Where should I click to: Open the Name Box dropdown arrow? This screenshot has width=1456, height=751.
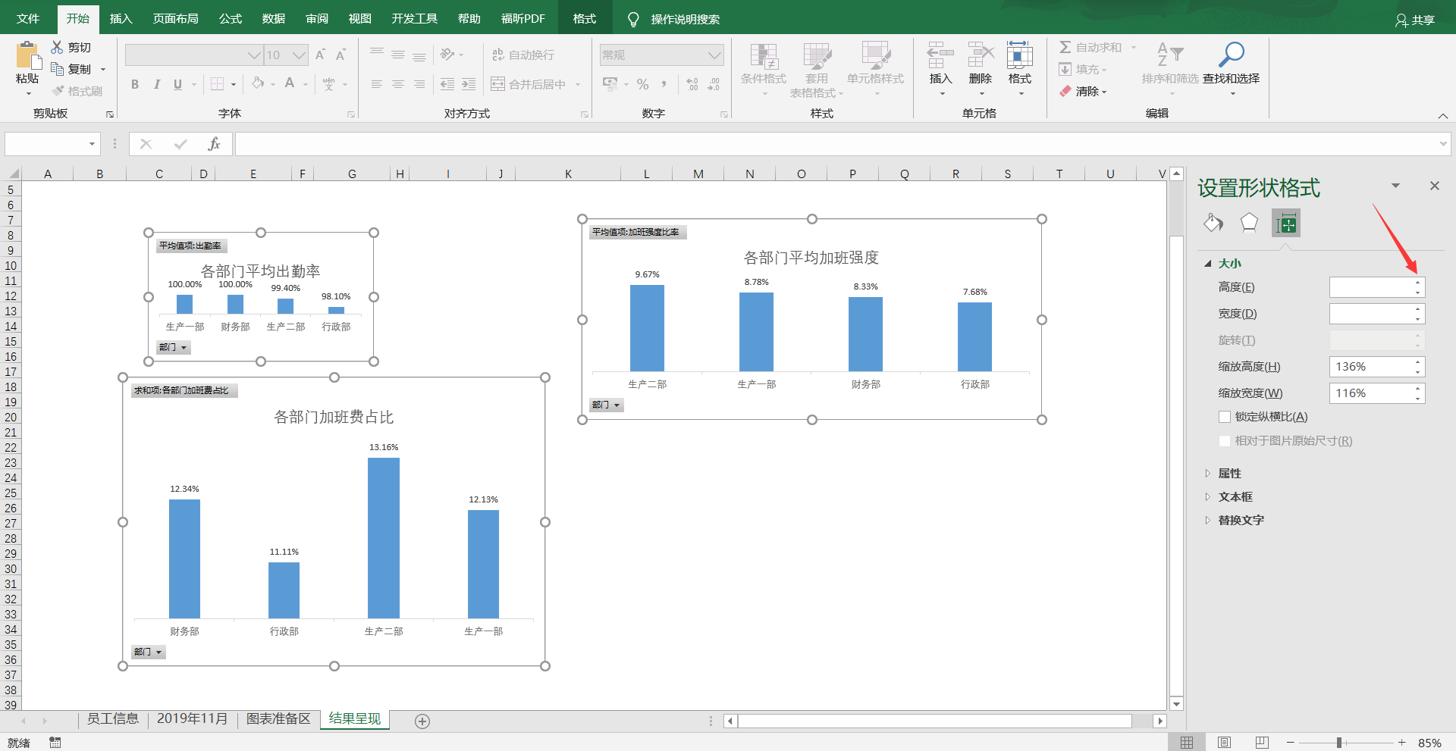[x=92, y=144]
